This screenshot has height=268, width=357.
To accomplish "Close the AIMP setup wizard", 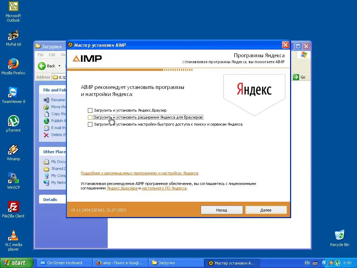I will coord(286,45).
